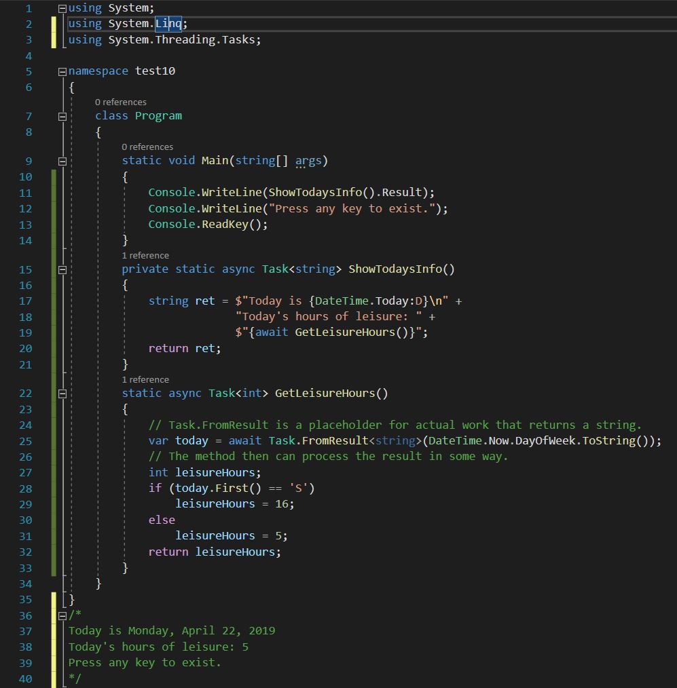This screenshot has width=677, height=688.
Task: Click 'leisureHours = 5;' on line 31
Action: pos(232,536)
